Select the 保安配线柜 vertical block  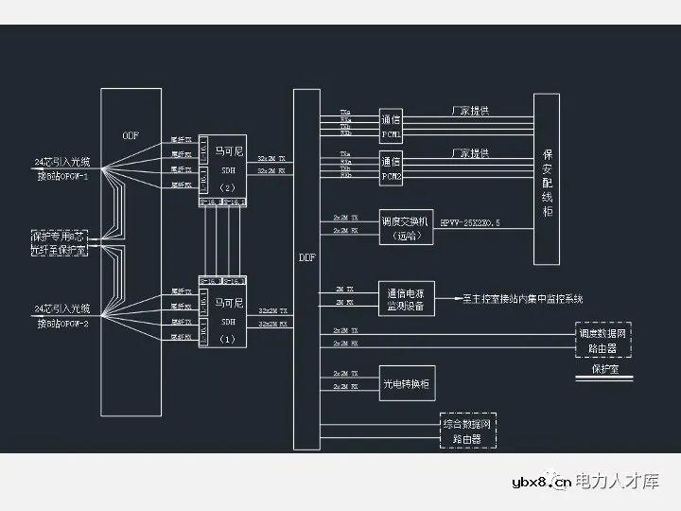[x=547, y=180]
